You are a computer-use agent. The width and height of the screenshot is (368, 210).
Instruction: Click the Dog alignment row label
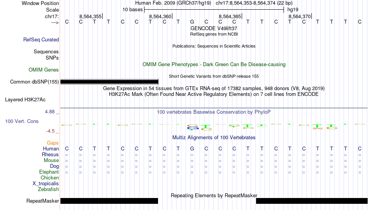[55, 166]
